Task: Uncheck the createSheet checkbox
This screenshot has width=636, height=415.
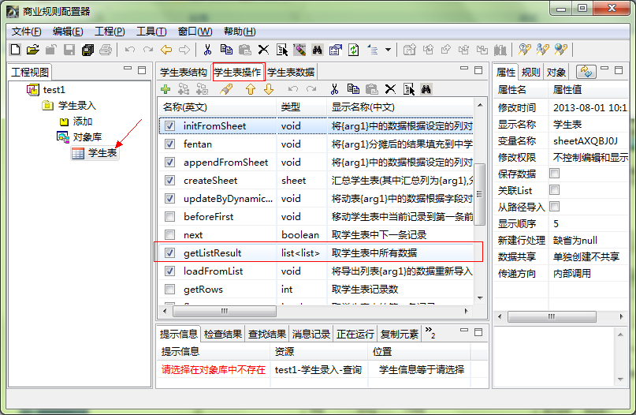Action: click(170, 181)
